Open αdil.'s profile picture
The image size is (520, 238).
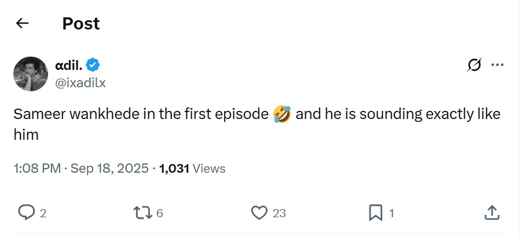pyautogui.click(x=30, y=73)
